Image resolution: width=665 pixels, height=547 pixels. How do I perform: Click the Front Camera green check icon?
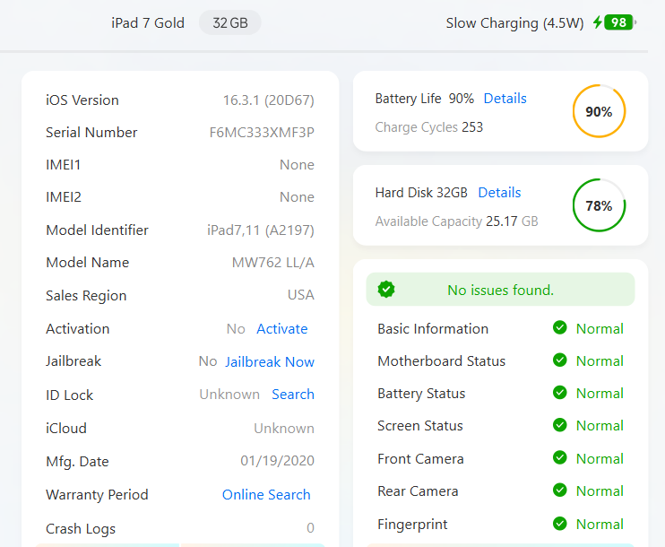pyautogui.click(x=560, y=457)
